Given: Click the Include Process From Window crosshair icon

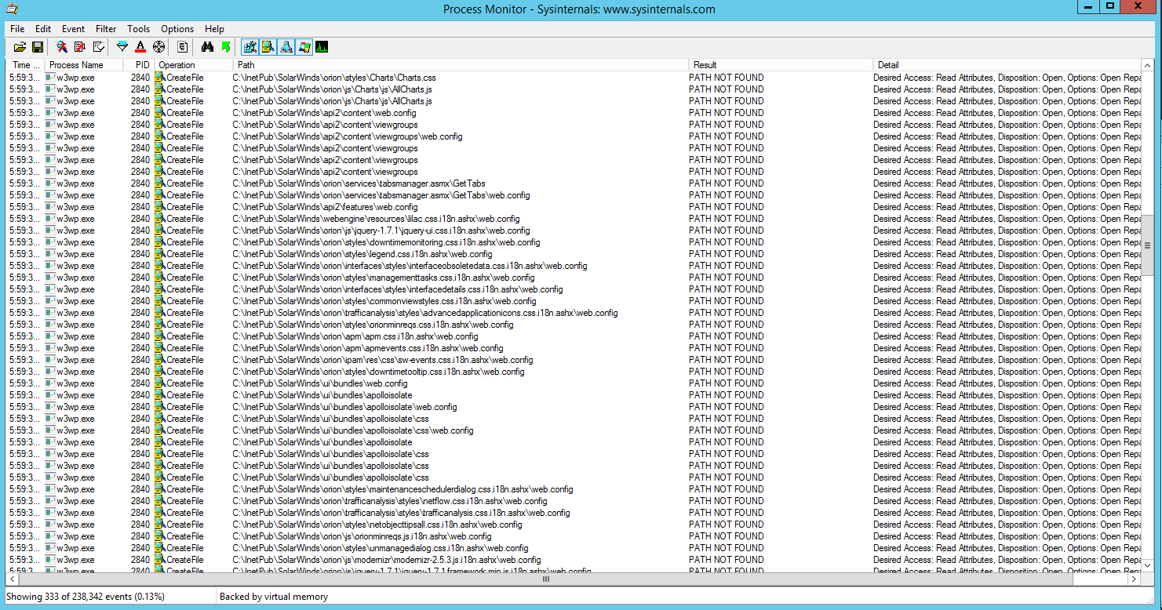Looking at the screenshot, I should (158, 46).
